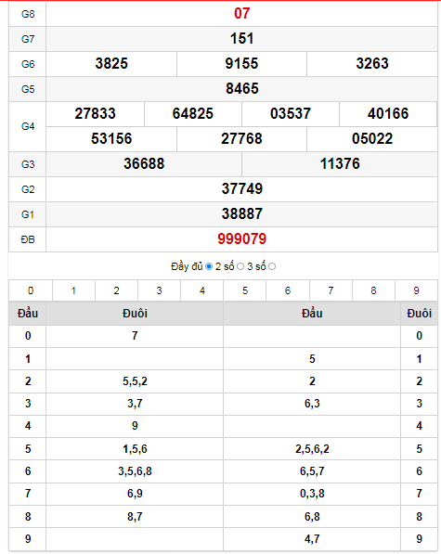Click the G6 row label
Screen dimensions: 441x554
coord(28,64)
